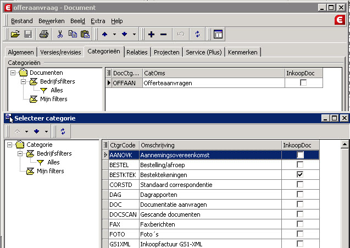Click the Paste clipboard icon
Viewport: 350px width, 248px height.
coord(85,34)
